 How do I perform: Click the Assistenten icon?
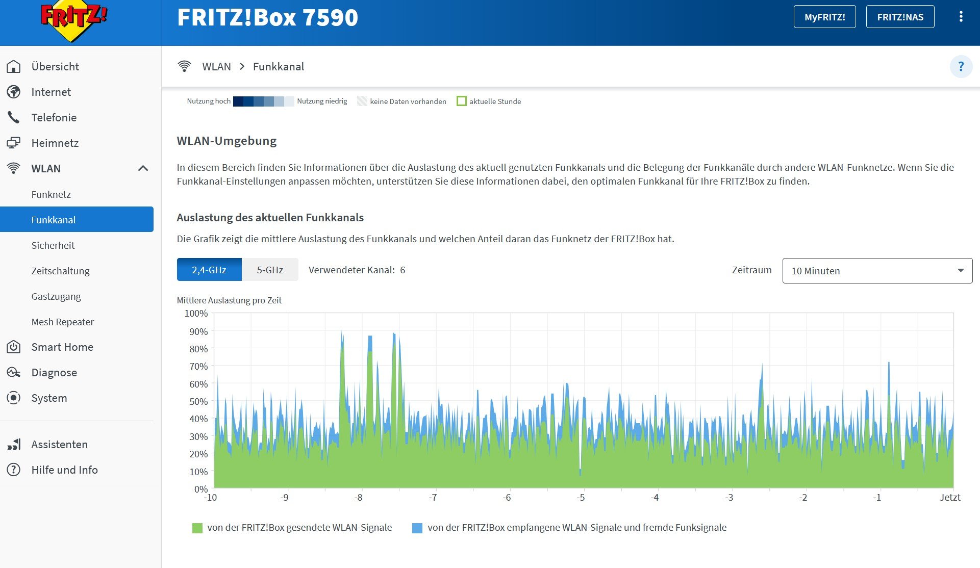[14, 444]
